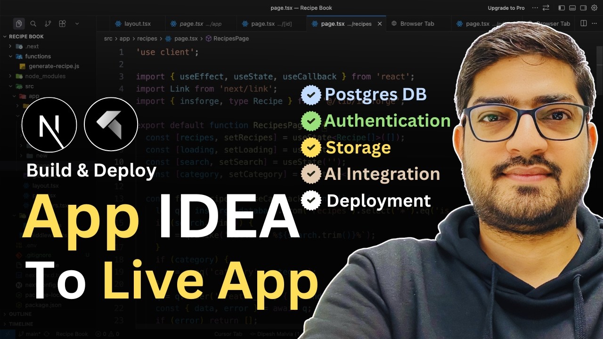Click the Storage checkmark badge
The height and width of the screenshot is (339, 603).
(311, 147)
